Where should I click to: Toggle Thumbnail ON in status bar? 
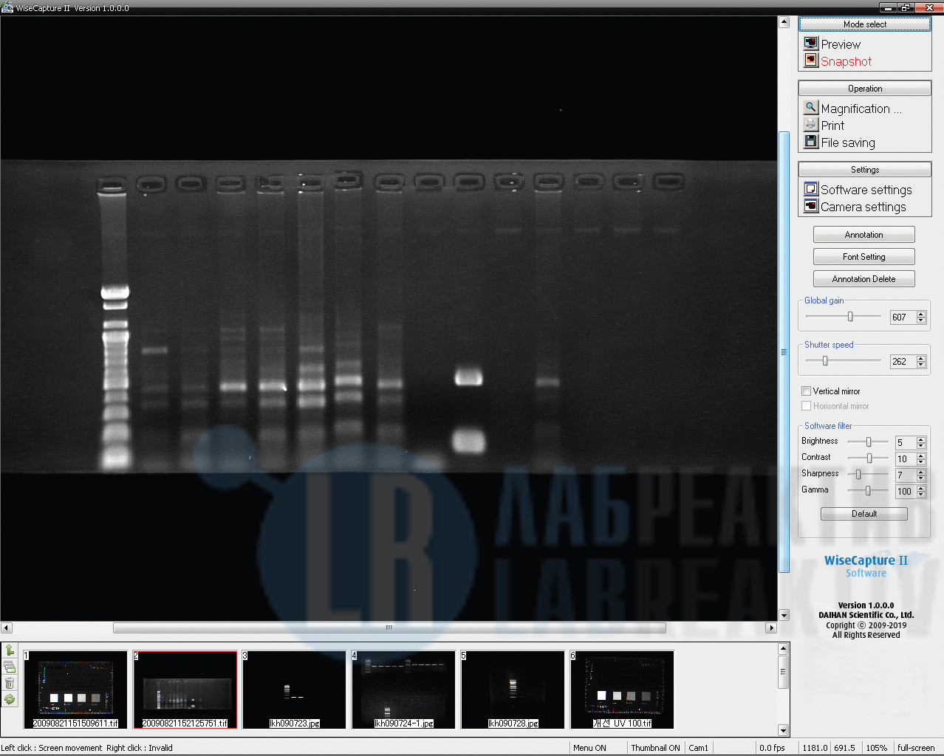(655, 748)
